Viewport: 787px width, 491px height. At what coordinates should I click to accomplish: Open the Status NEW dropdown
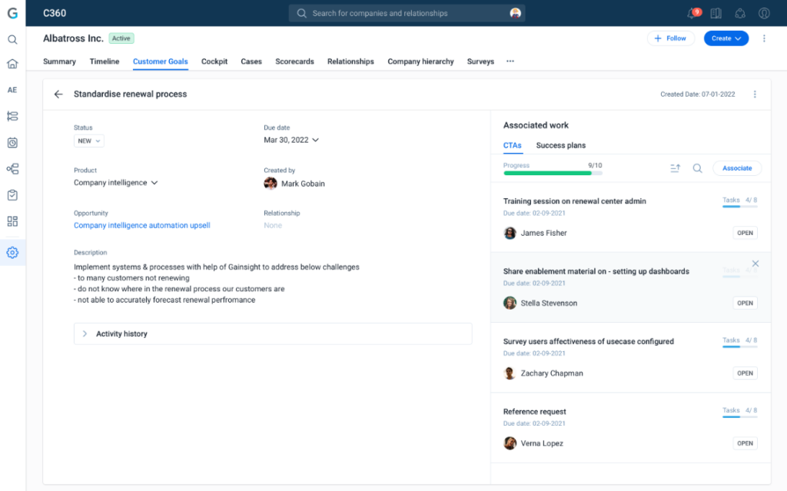89,141
